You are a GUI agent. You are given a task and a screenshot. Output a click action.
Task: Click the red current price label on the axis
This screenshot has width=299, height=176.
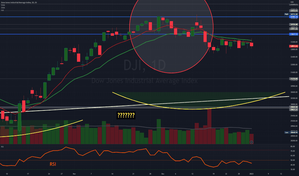[294, 46]
